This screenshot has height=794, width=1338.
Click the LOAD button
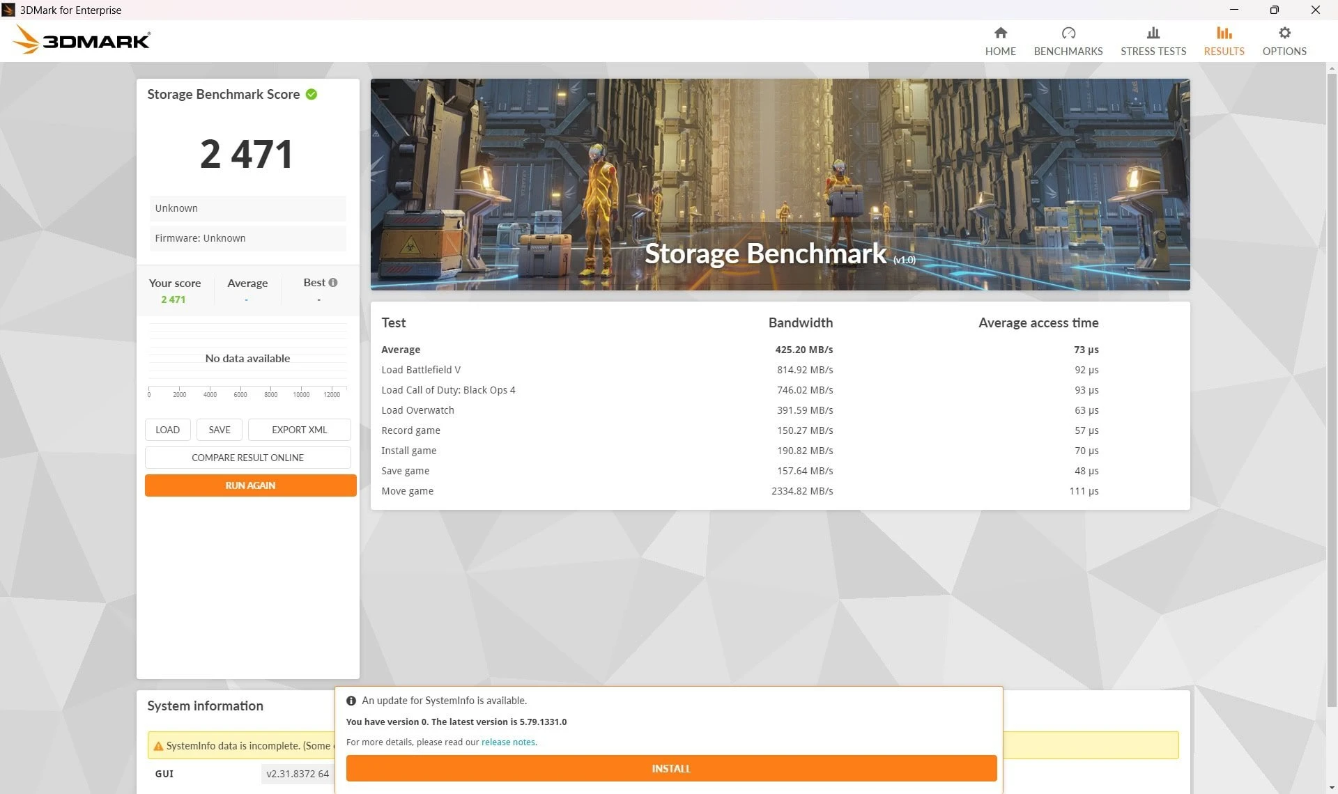[167, 430]
